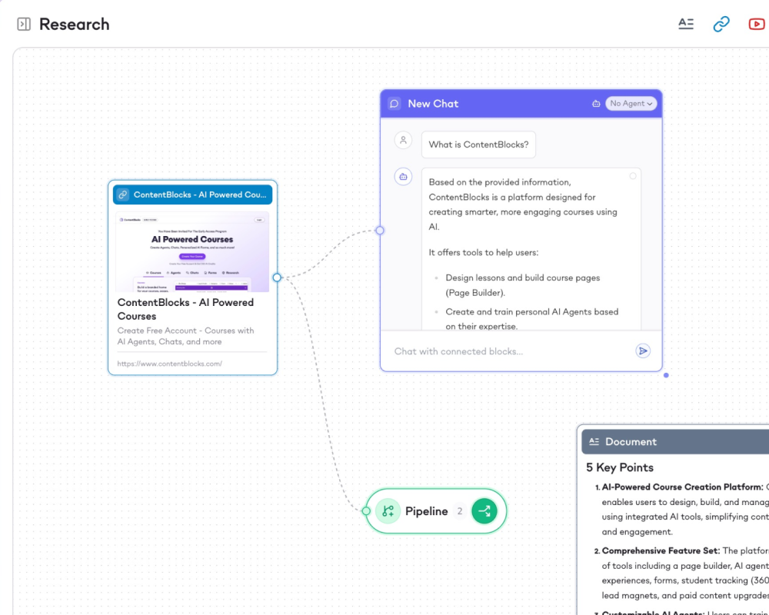Open the No Agent dropdown
Image resolution: width=769 pixels, height=615 pixels.
pos(631,104)
